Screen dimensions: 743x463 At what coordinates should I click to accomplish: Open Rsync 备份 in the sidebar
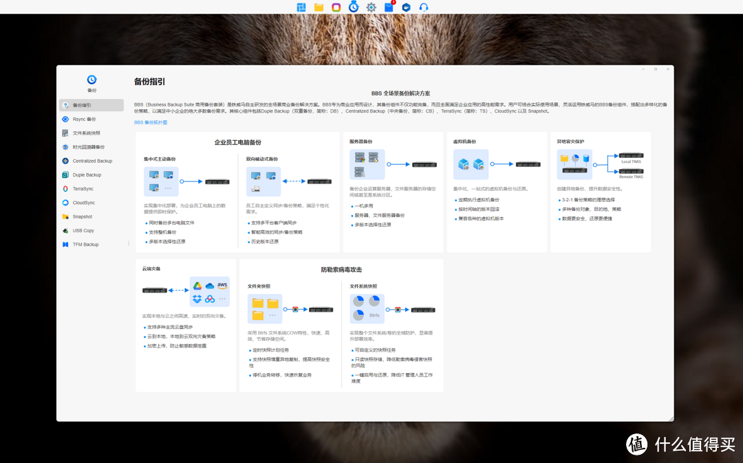(x=84, y=119)
